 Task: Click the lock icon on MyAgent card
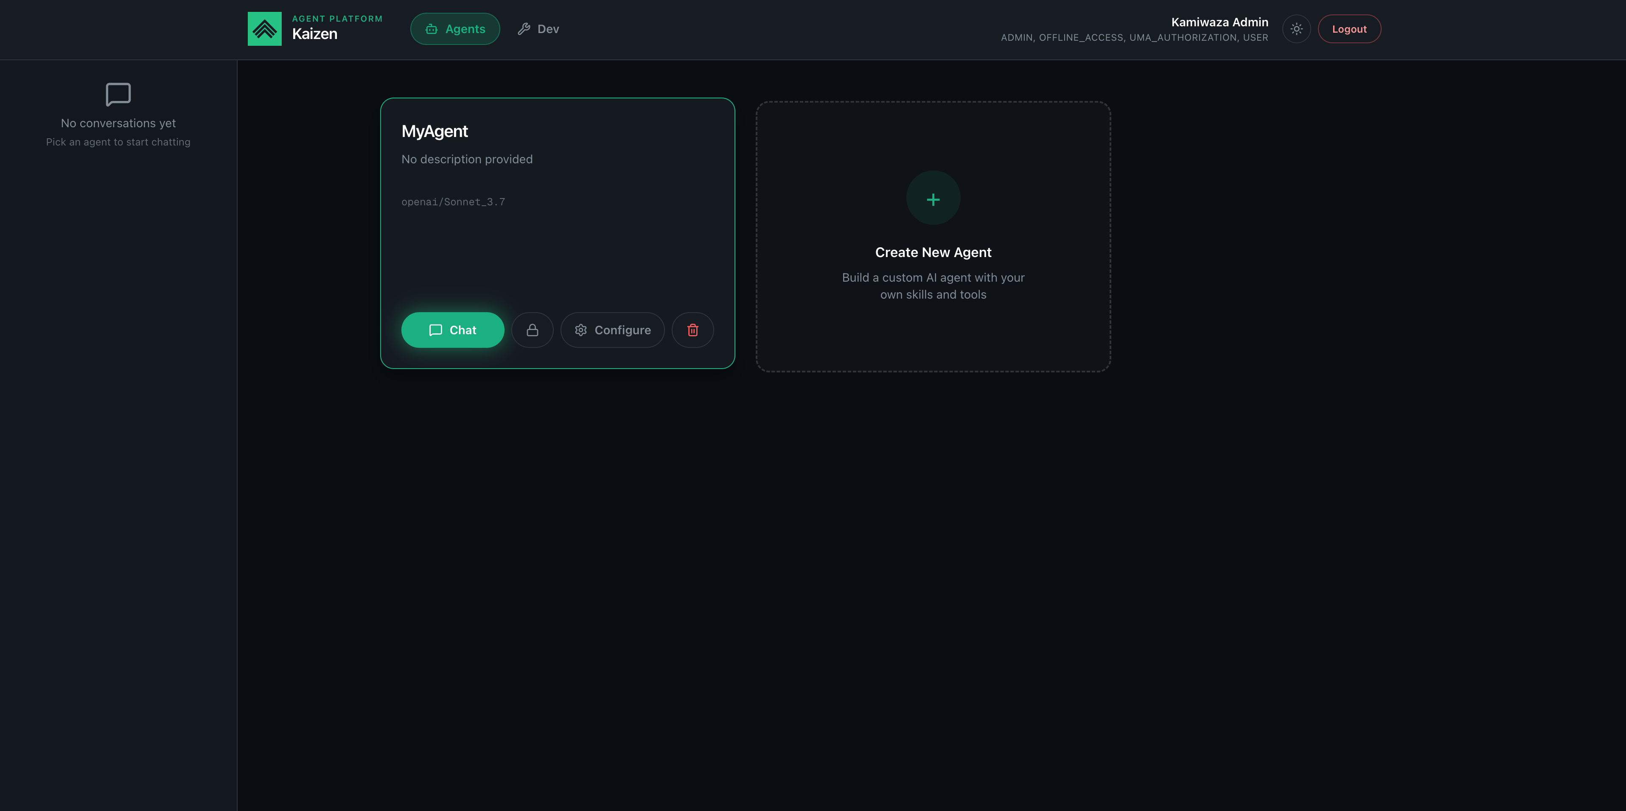532,330
